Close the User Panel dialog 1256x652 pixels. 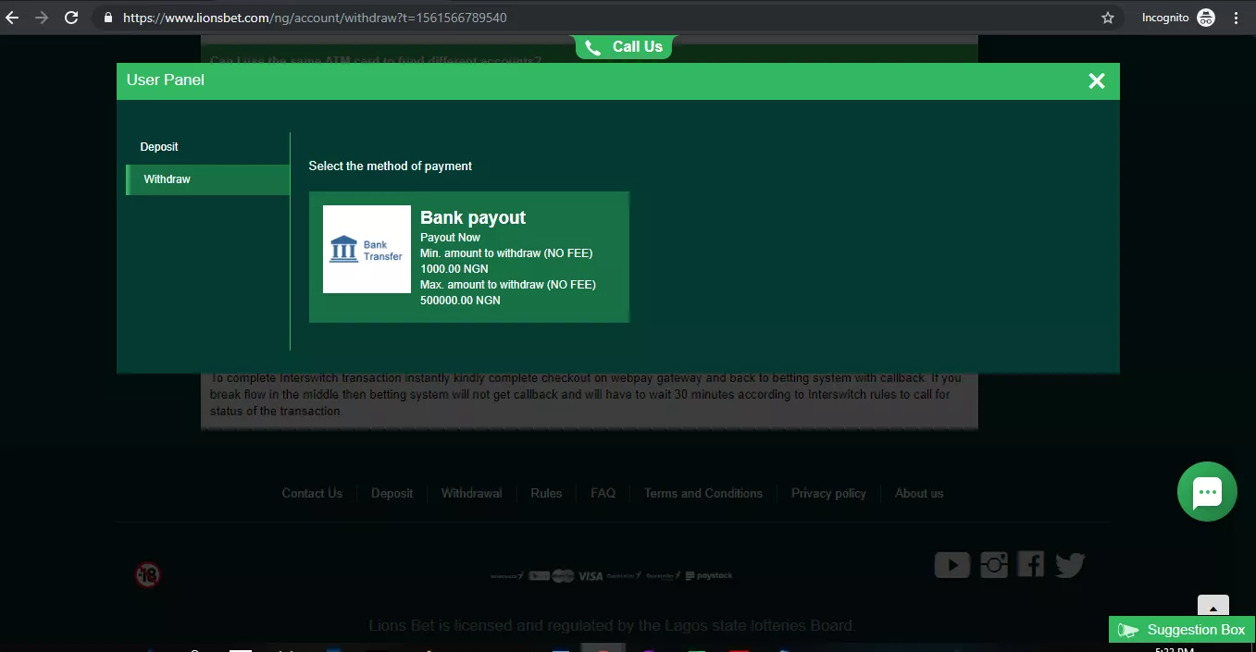(x=1096, y=80)
